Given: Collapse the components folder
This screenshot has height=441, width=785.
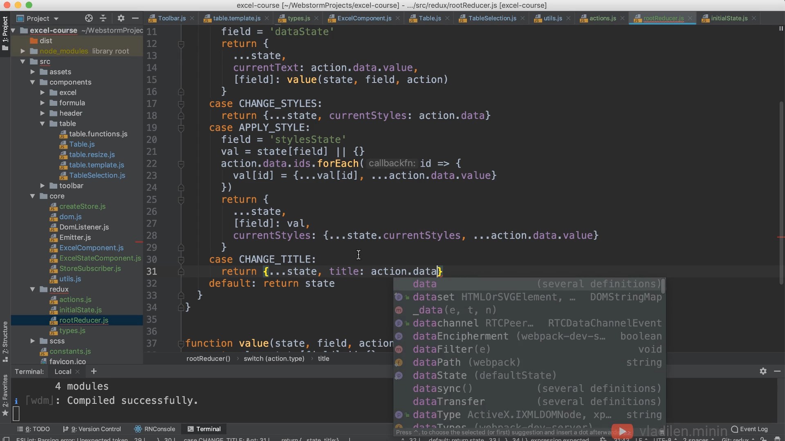Looking at the screenshot, I should (33, 82).
